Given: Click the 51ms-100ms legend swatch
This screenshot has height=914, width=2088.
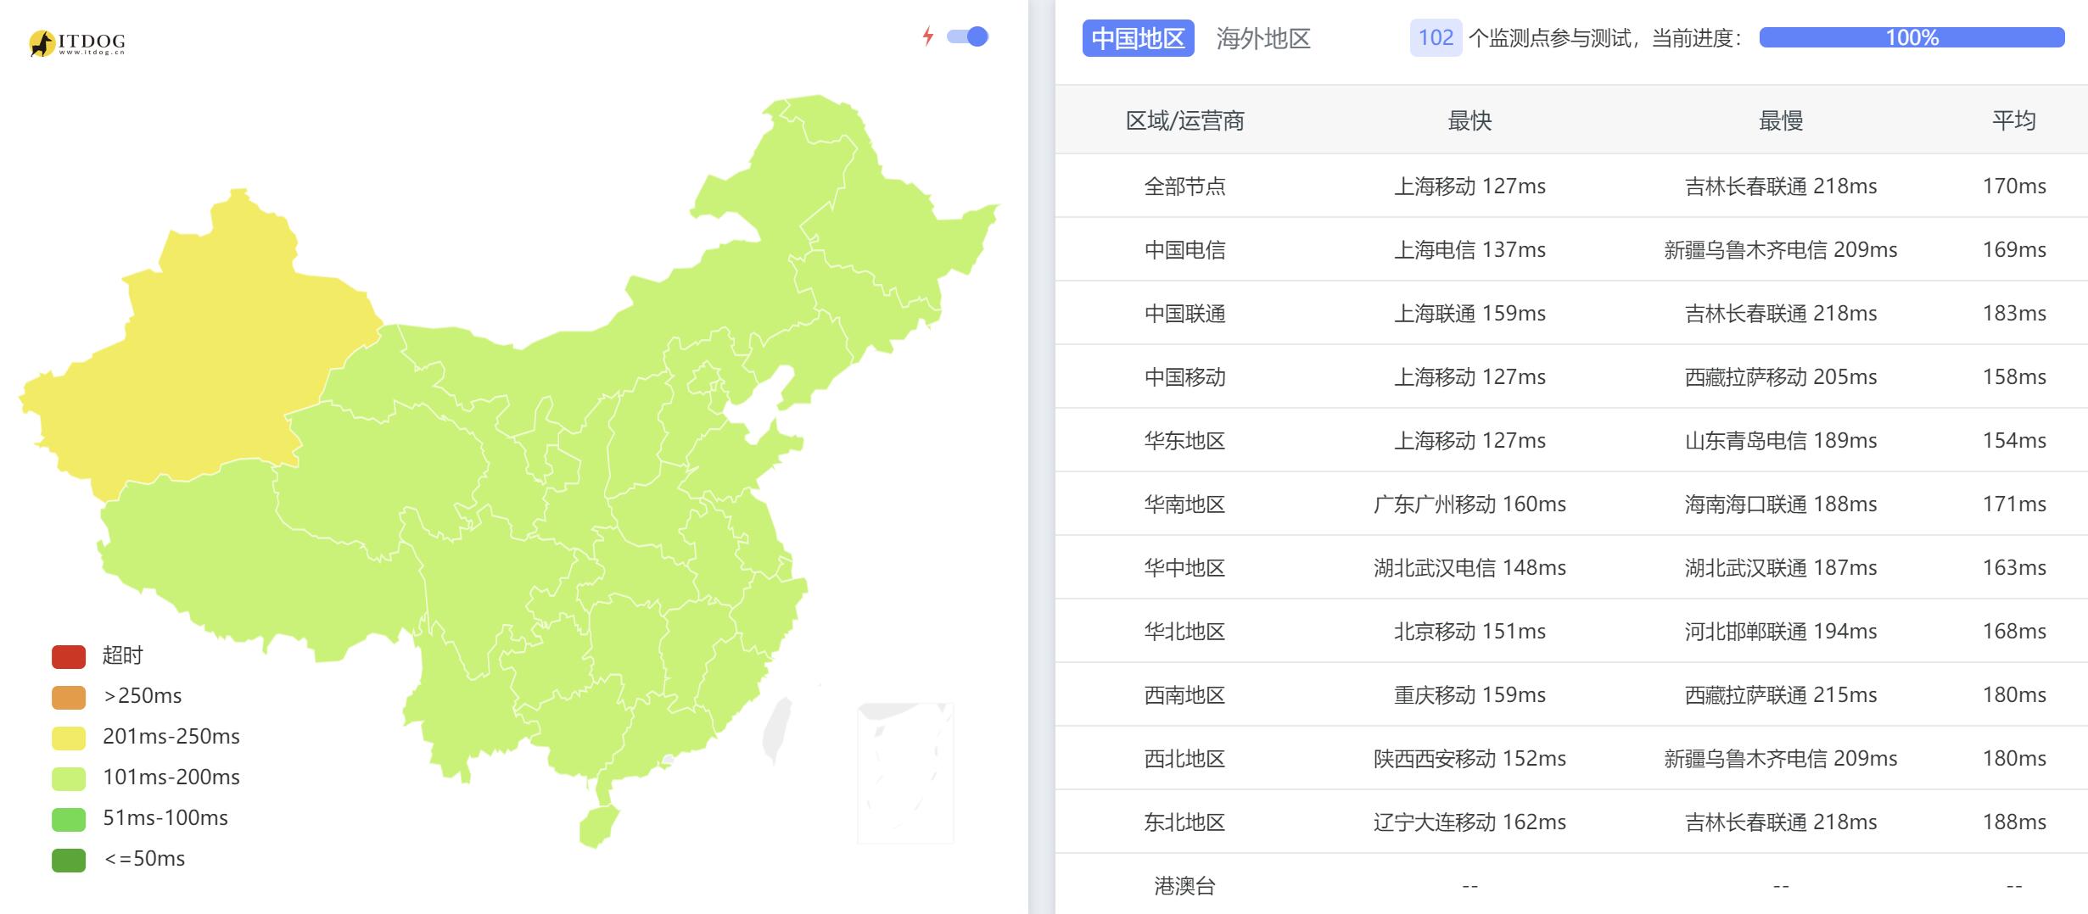Looking at the screenshot, I should [x=69, y=819].
